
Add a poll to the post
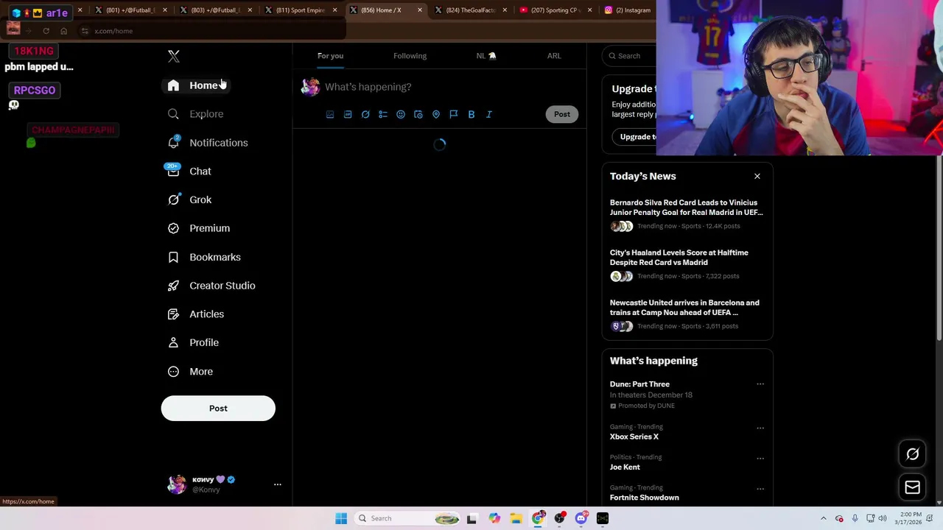[x=383, y=115]
